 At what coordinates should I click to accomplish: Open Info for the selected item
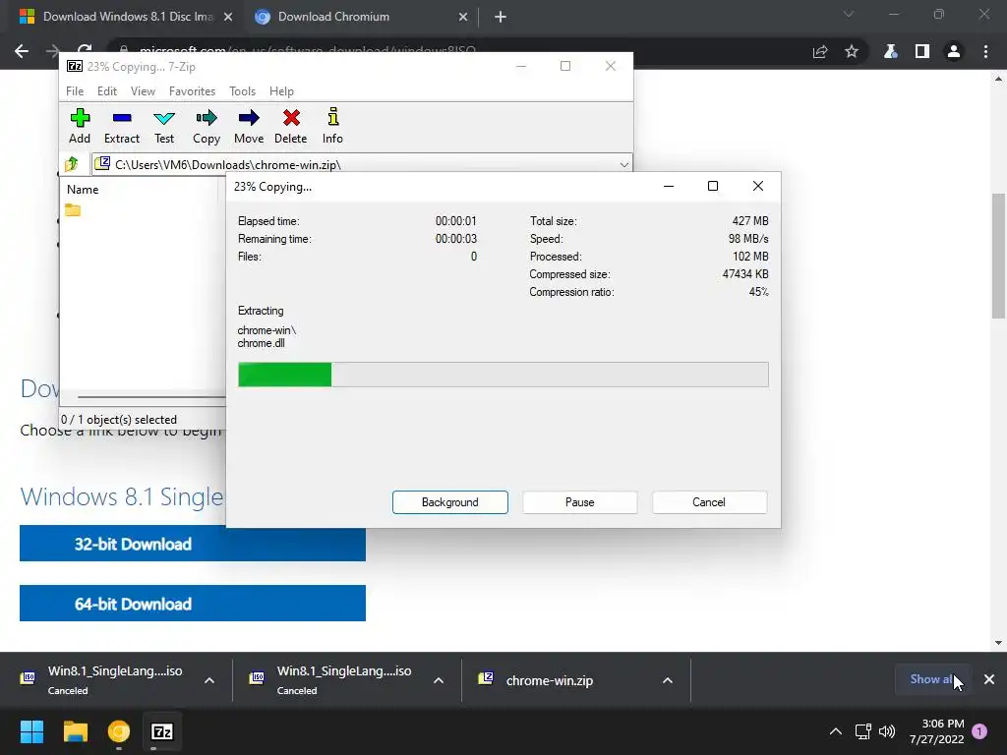[x=332, y=126]
